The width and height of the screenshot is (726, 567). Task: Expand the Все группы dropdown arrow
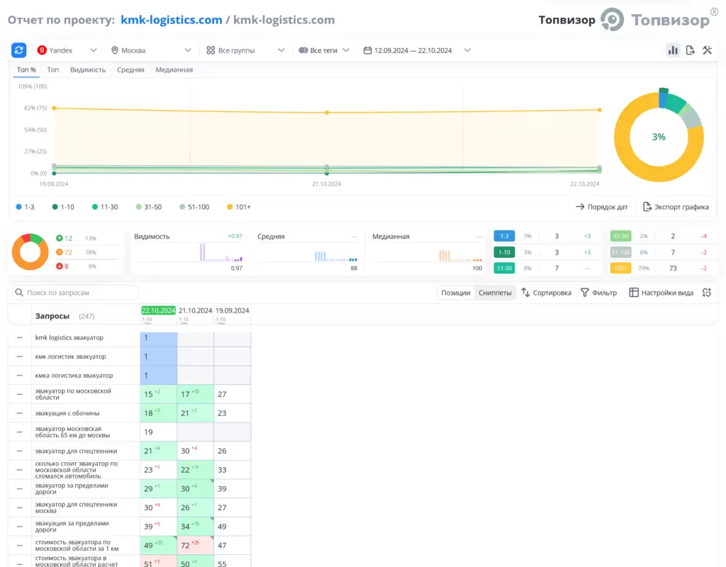[281, 50]
